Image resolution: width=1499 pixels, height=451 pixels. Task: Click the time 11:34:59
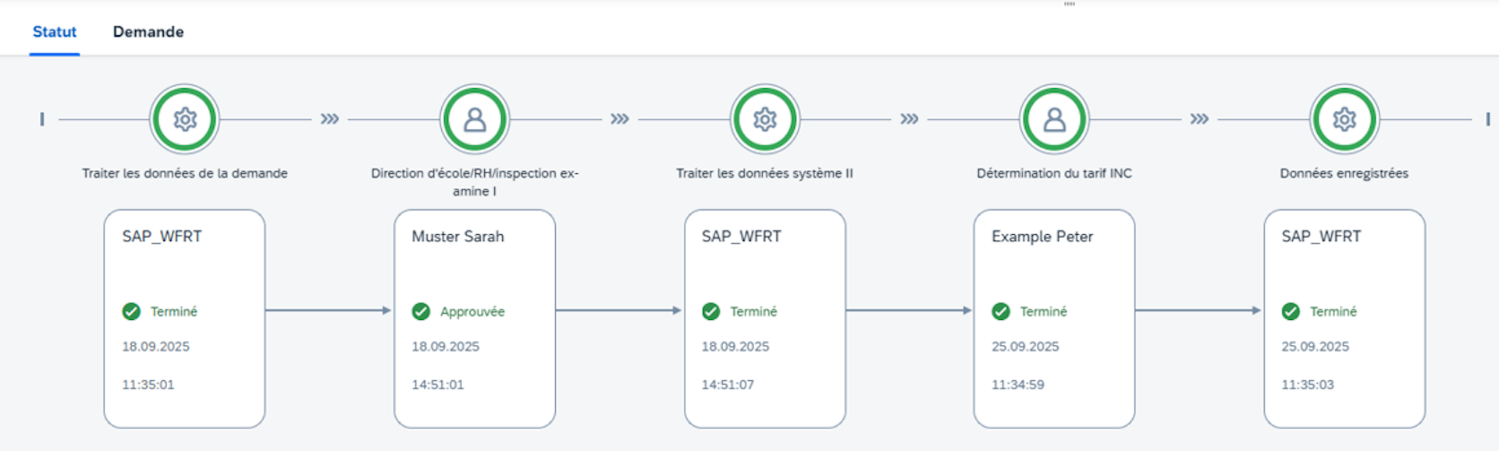click(1018, 385)
